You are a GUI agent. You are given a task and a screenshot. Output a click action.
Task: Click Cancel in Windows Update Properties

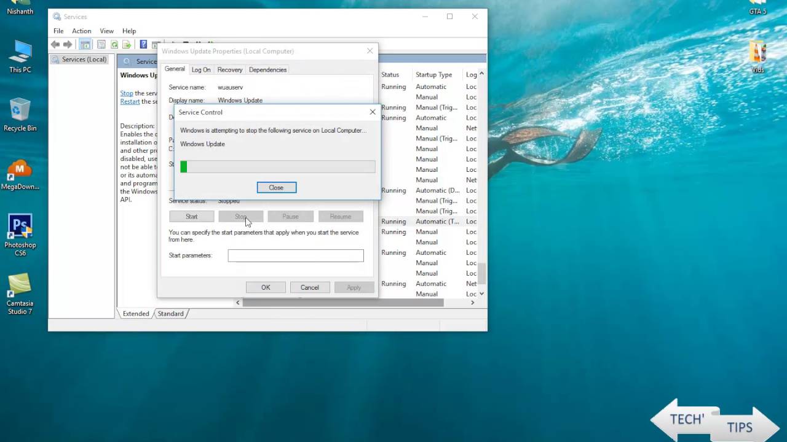(310, 287)
